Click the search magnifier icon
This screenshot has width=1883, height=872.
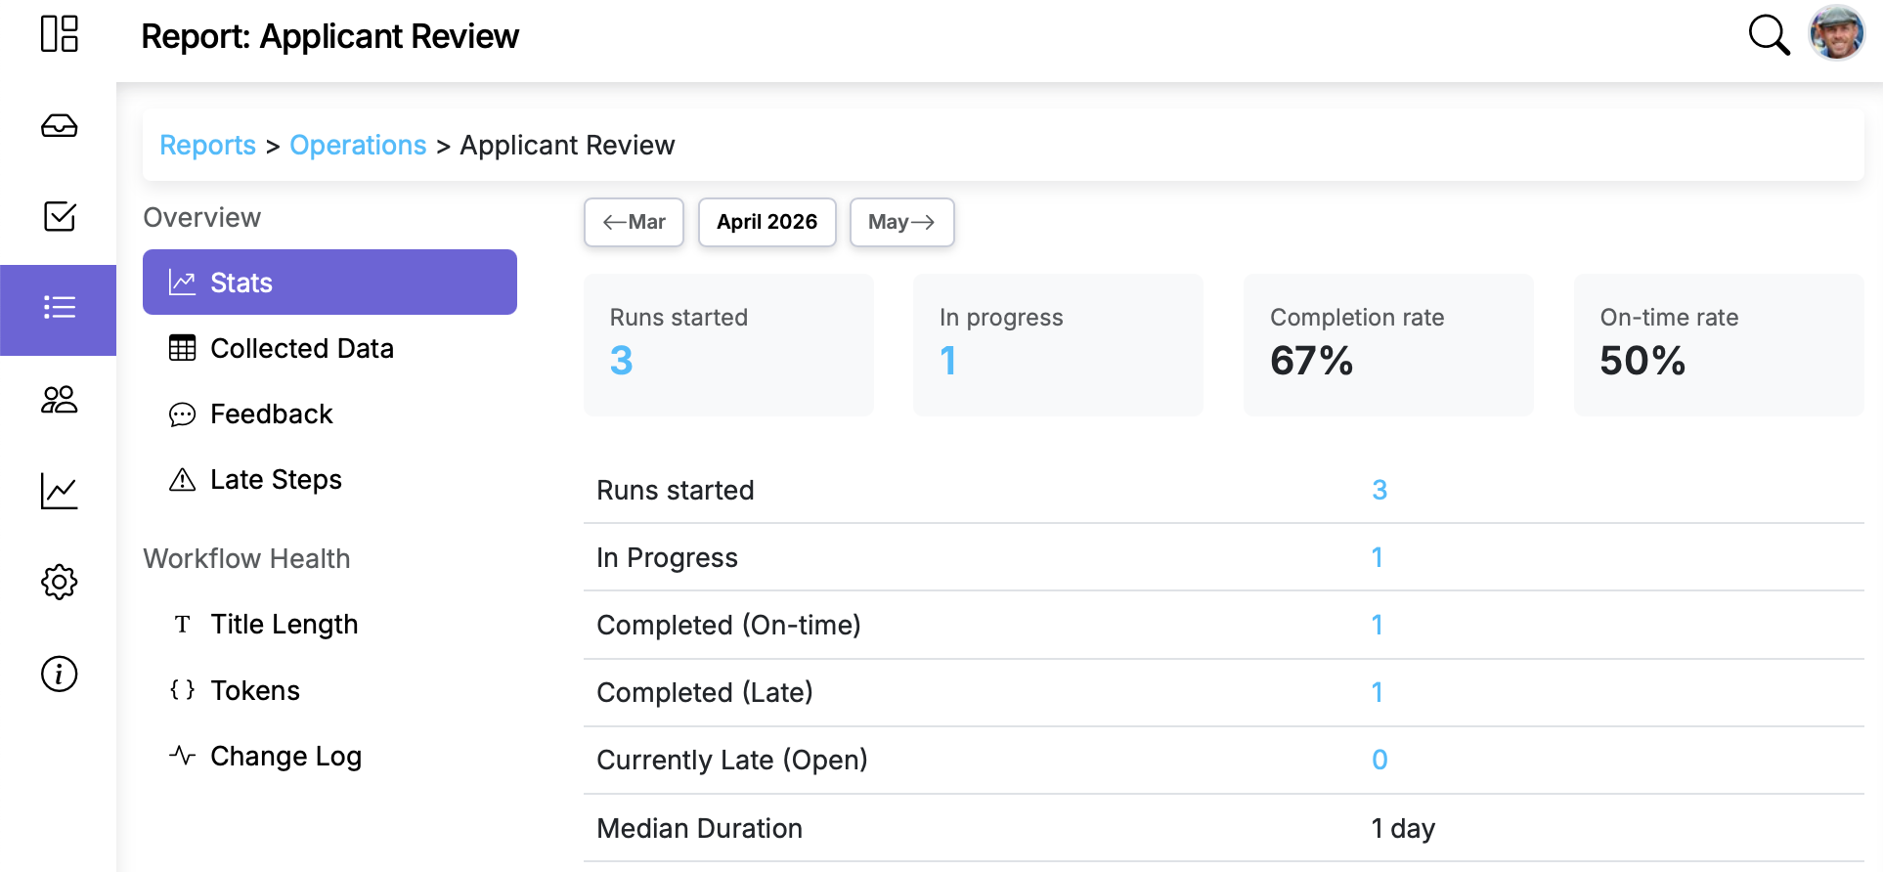[x=1768, y=35]
